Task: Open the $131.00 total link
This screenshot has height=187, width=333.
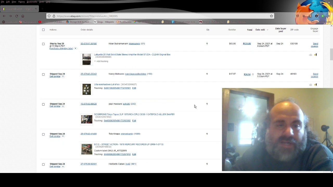Action: point(247,44)
